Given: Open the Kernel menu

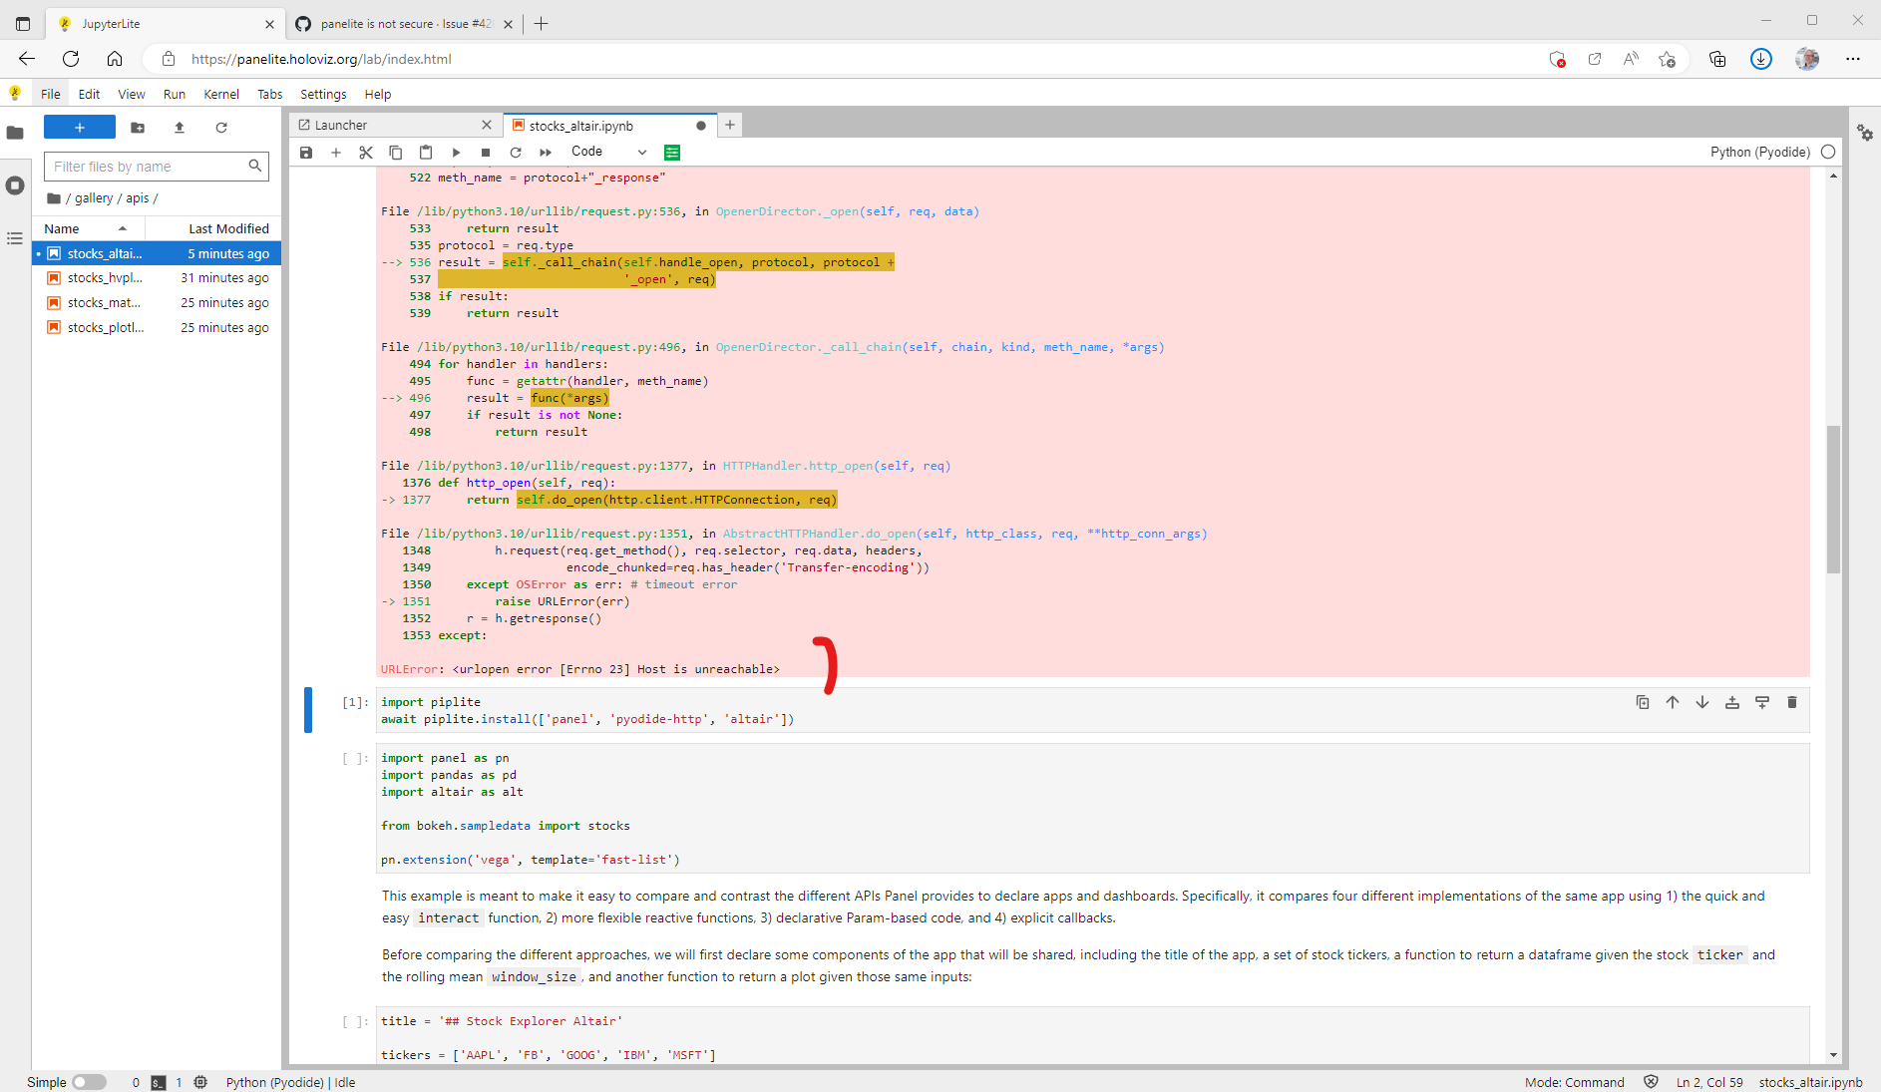Looking at the screenshot, I should coord(221,94).
